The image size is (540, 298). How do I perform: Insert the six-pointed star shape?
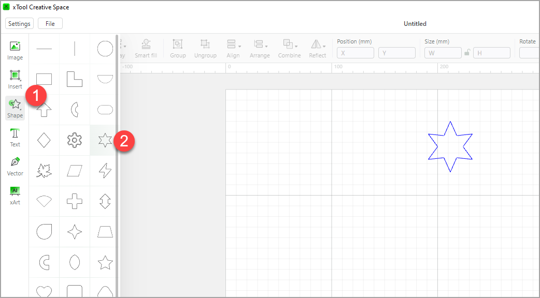(105, 140)
